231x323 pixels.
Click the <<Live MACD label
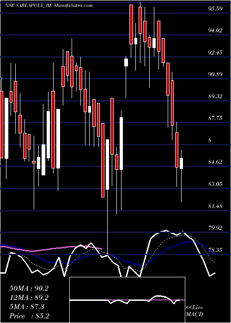point(195,311)
